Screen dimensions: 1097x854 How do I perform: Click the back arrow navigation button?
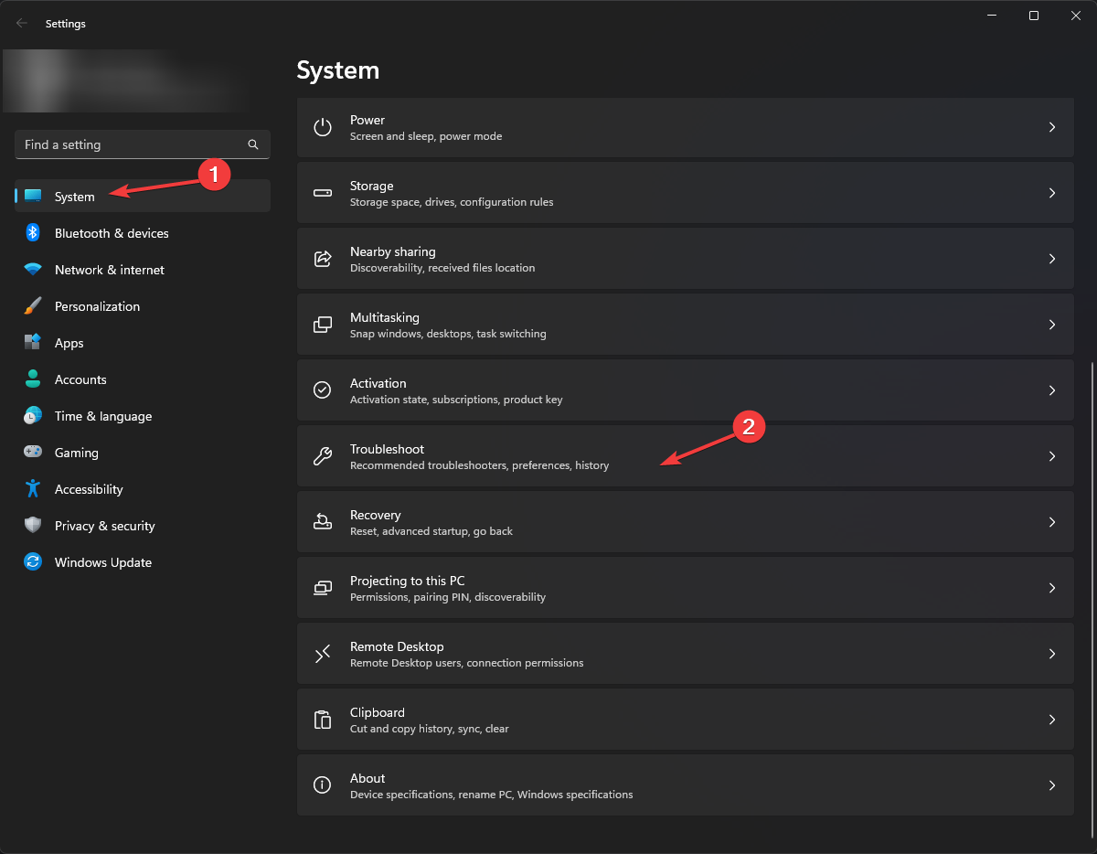22,23
